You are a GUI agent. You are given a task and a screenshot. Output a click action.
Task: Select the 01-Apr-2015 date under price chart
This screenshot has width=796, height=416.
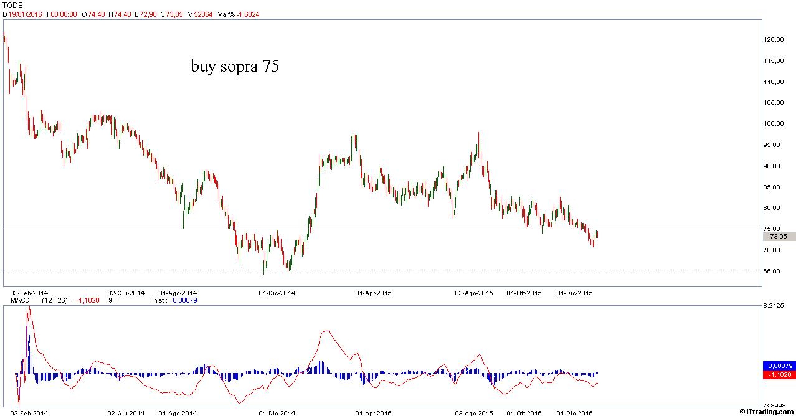click(x=372, y=292)
